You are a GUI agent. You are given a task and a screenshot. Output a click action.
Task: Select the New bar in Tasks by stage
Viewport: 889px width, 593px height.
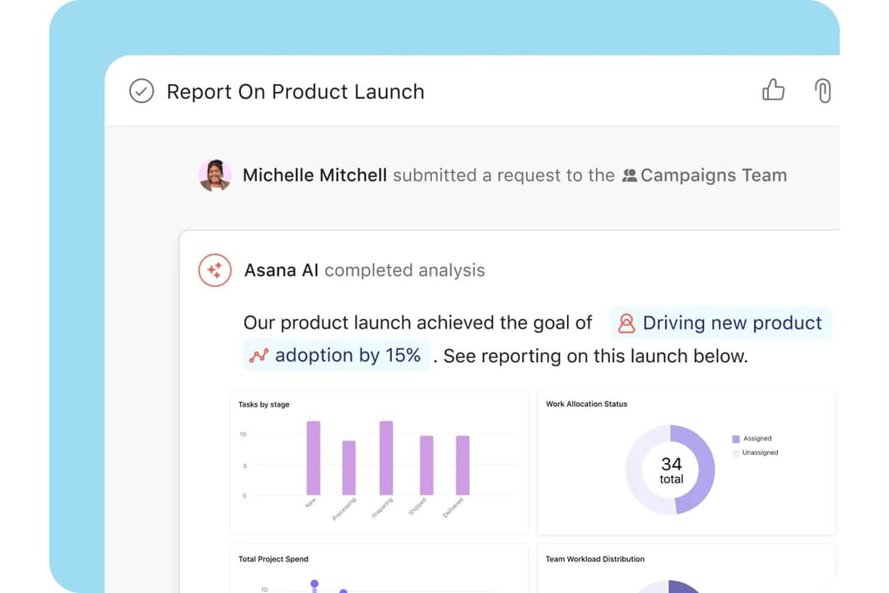[314, 458]
